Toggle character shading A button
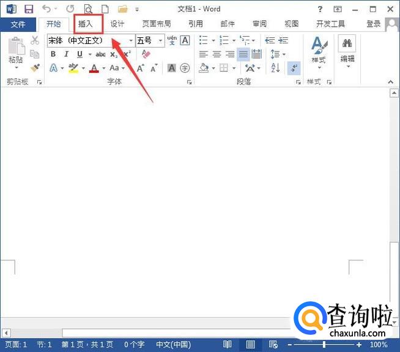The height and width of the screenshot is (352, 400). pos(172,68)
